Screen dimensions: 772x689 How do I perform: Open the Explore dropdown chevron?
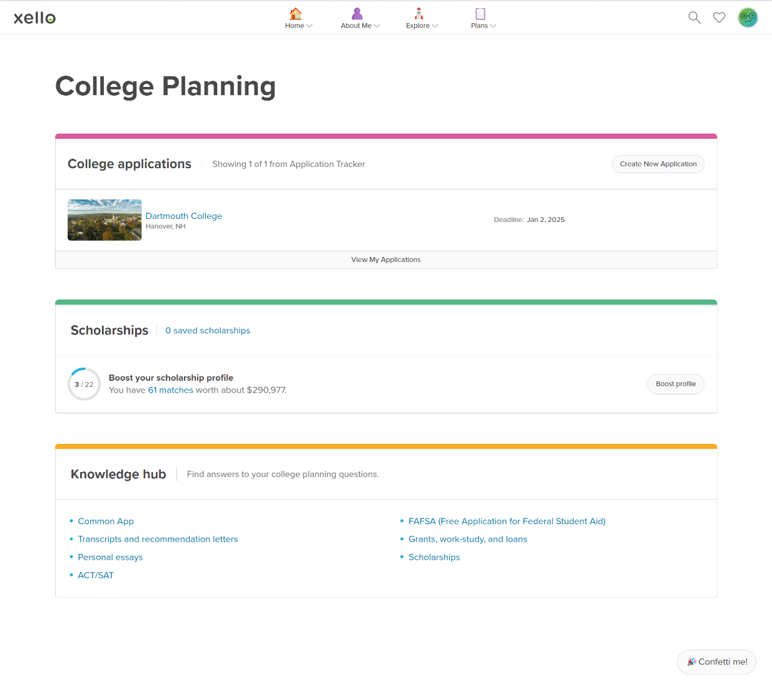coord(434,26)
